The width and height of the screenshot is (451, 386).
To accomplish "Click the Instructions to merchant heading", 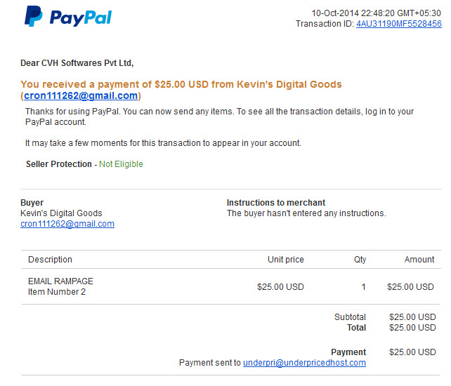I will pyautogui.click(x=276, y=203).
